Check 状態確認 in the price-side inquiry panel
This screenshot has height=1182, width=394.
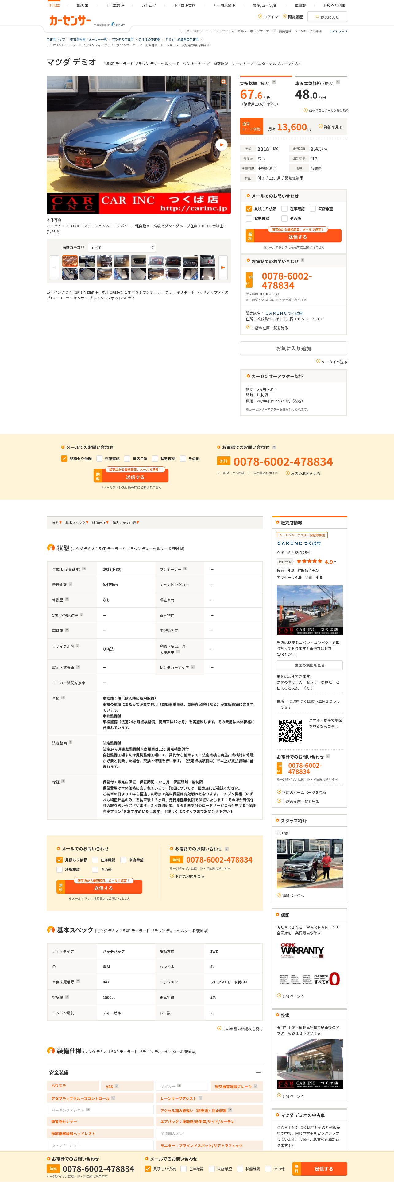(x=249, y=218)
